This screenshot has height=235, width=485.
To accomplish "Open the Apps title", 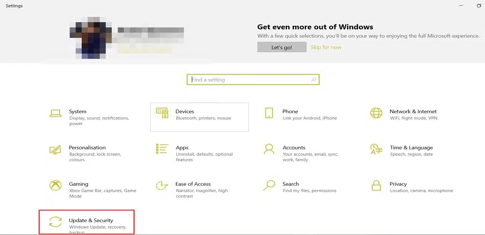I will [182, 148].
